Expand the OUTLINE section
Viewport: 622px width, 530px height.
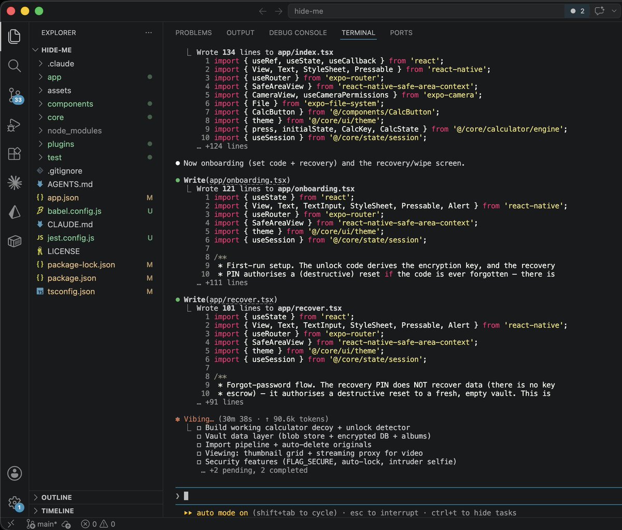pos(96,497)
